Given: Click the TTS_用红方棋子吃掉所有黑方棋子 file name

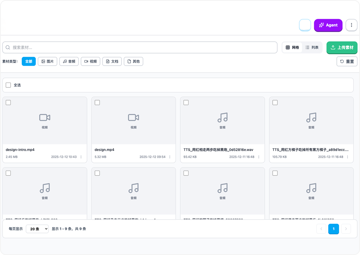Looking at the screenshot, I should click(310, 150).
